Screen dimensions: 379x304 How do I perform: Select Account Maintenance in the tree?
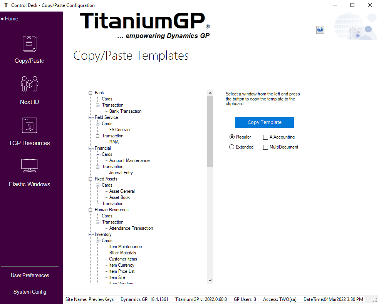pos(129,160)
